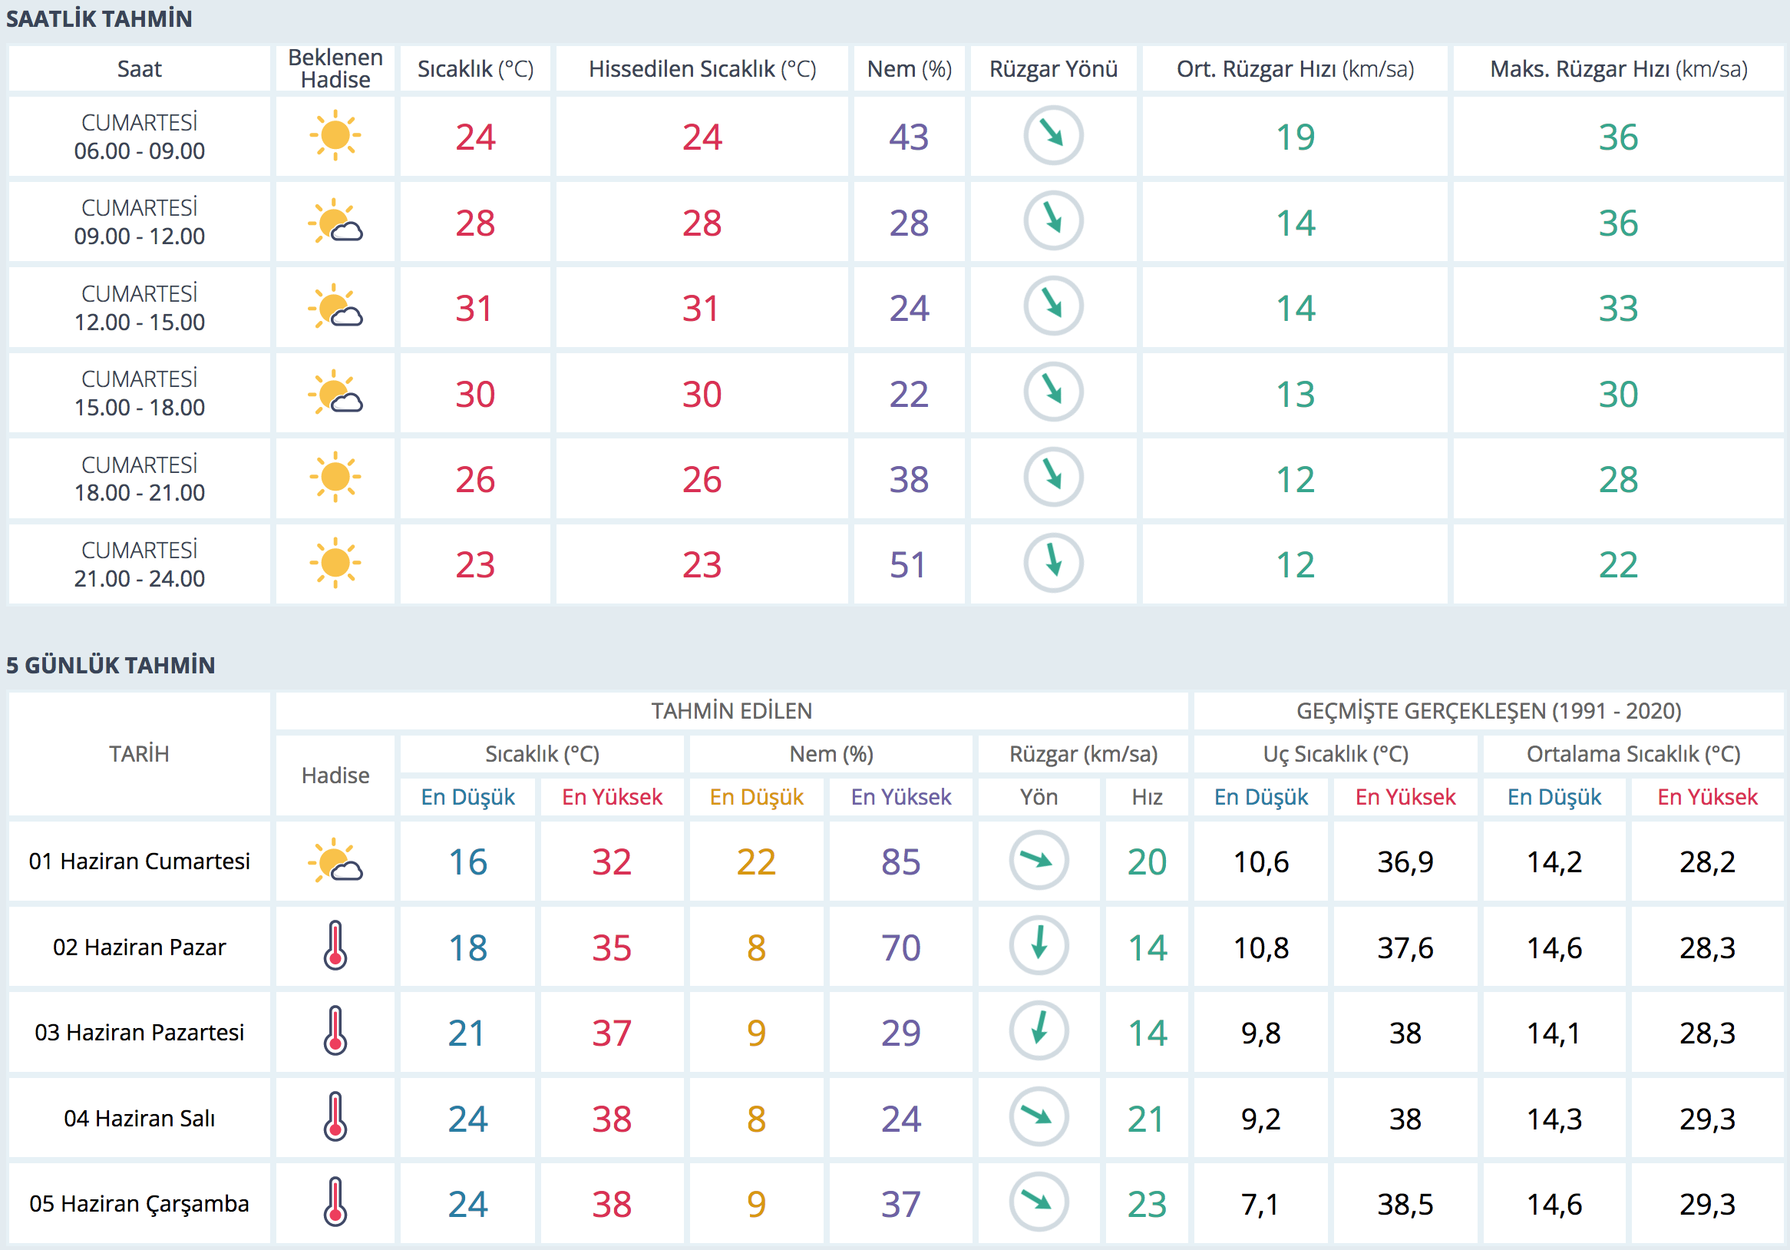Click the sunny icon for 18.00 - 21.00

click(x=335, y=478)
